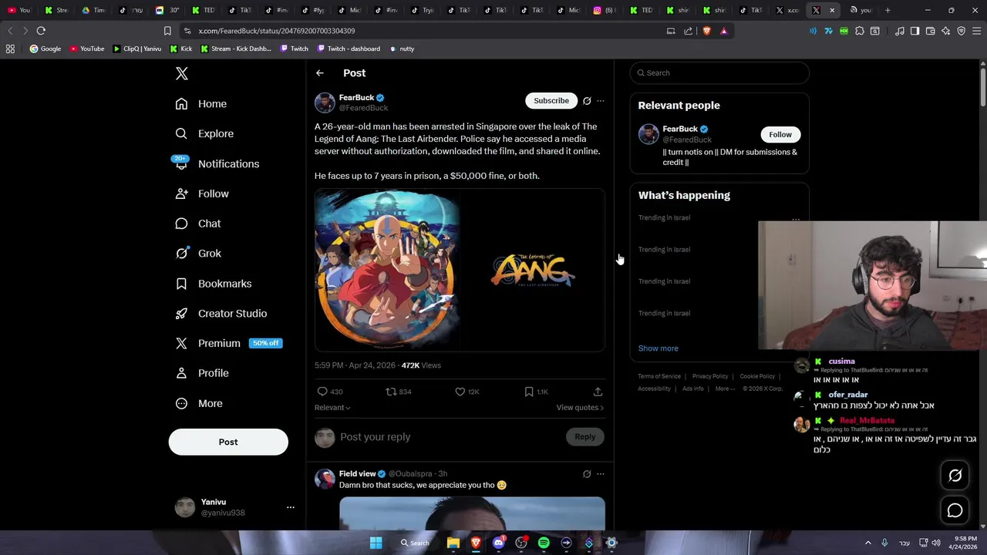Open Chat in the sidebar
The width and height of the screenshot is (987, 555).
[x=198, y=224]
